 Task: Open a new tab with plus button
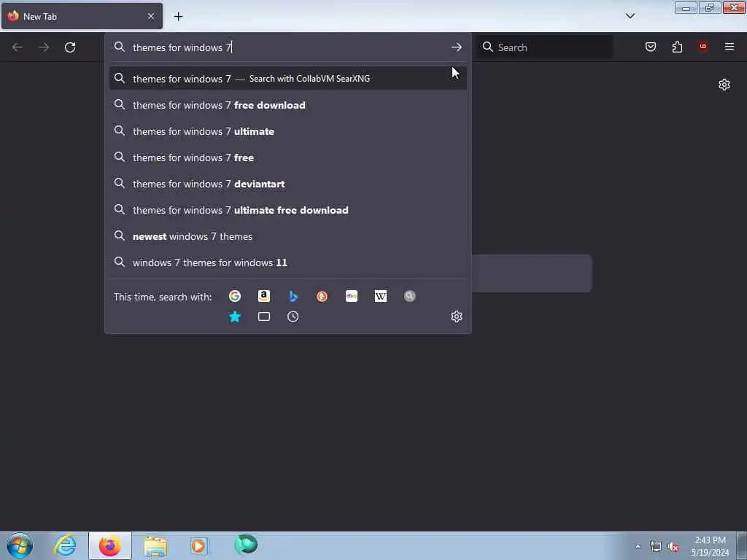tap(178, 17)
